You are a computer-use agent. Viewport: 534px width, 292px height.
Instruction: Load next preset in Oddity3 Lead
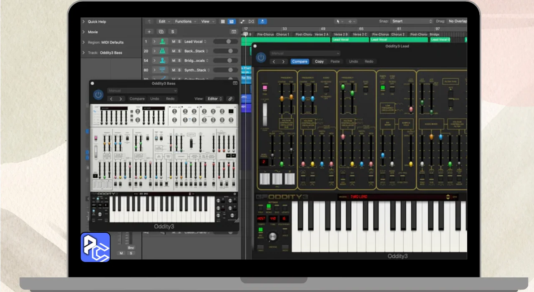click(284, 61)
